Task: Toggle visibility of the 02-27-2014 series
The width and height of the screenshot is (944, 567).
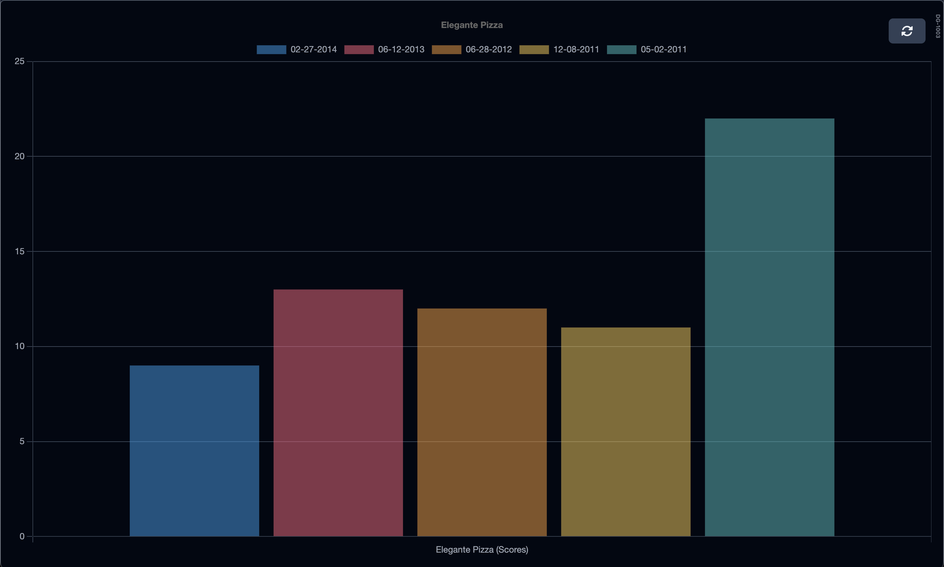Action: (313, 49)
